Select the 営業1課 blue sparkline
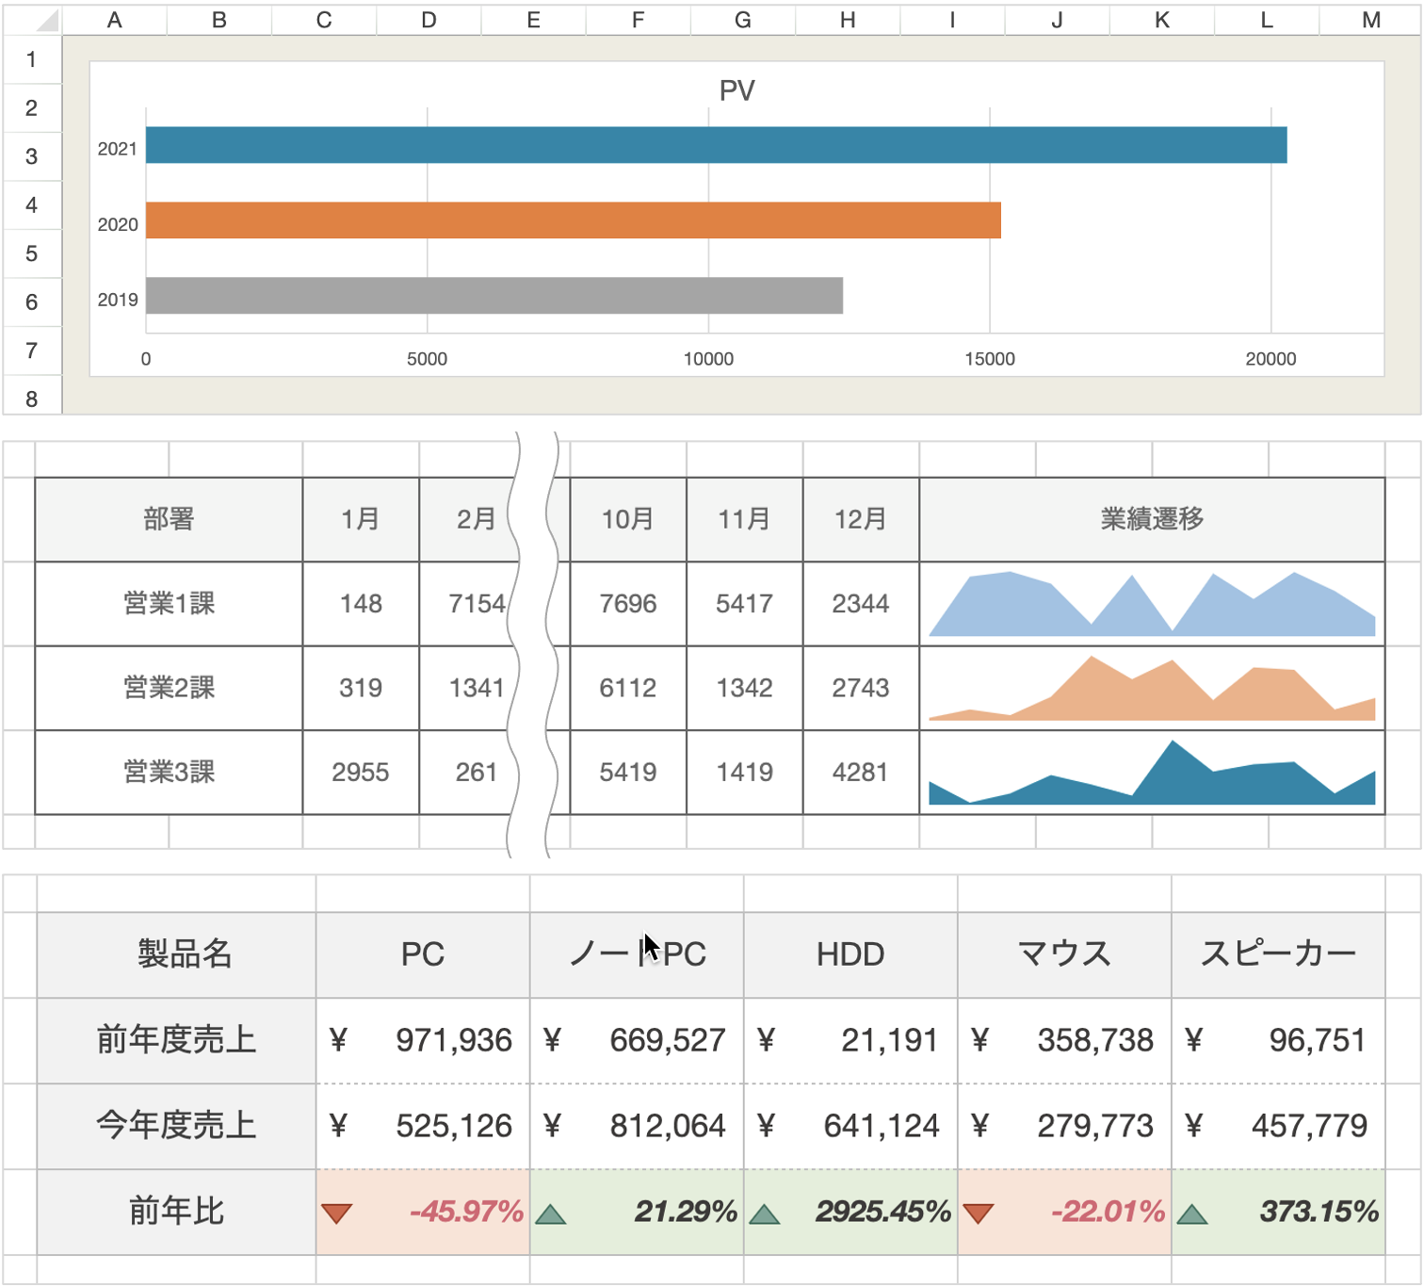 tap(1149, 603)
